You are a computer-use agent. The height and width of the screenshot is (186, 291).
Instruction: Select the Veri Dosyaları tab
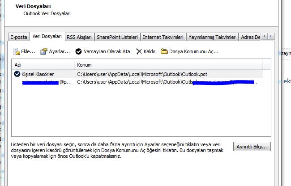[47, 36]
